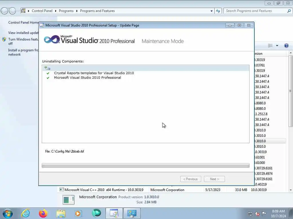Open View installed updates link
Image resolution: width=293 pixels, height=219 pixels.
(x=23, y=33)
